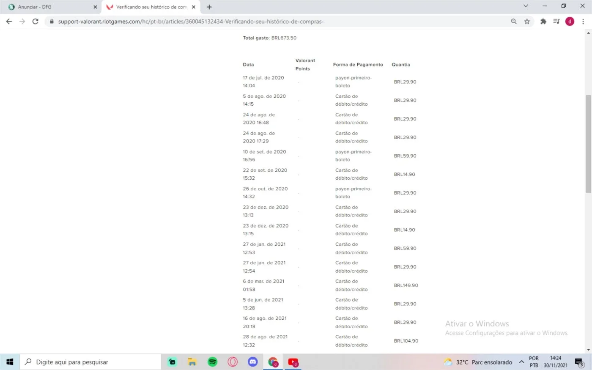Close the Anunciar - DFG tab
The image size is (592, 370).
coord(95,7)
